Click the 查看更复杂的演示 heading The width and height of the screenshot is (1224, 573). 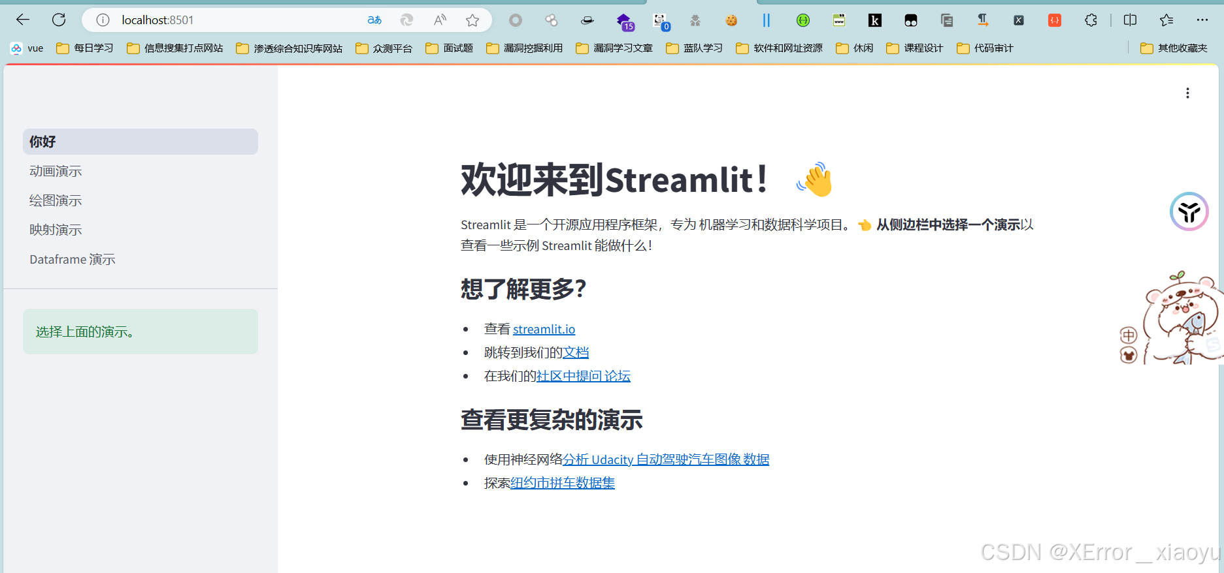552,420
